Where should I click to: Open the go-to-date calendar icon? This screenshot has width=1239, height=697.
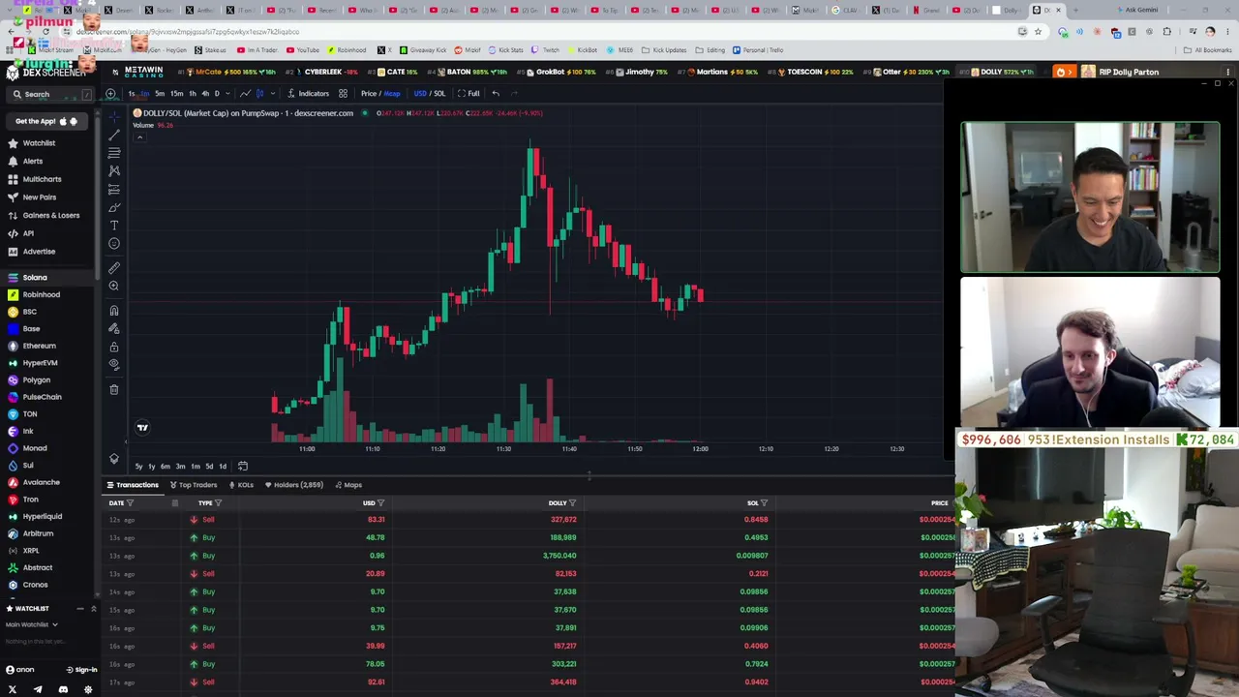[243, 467]
